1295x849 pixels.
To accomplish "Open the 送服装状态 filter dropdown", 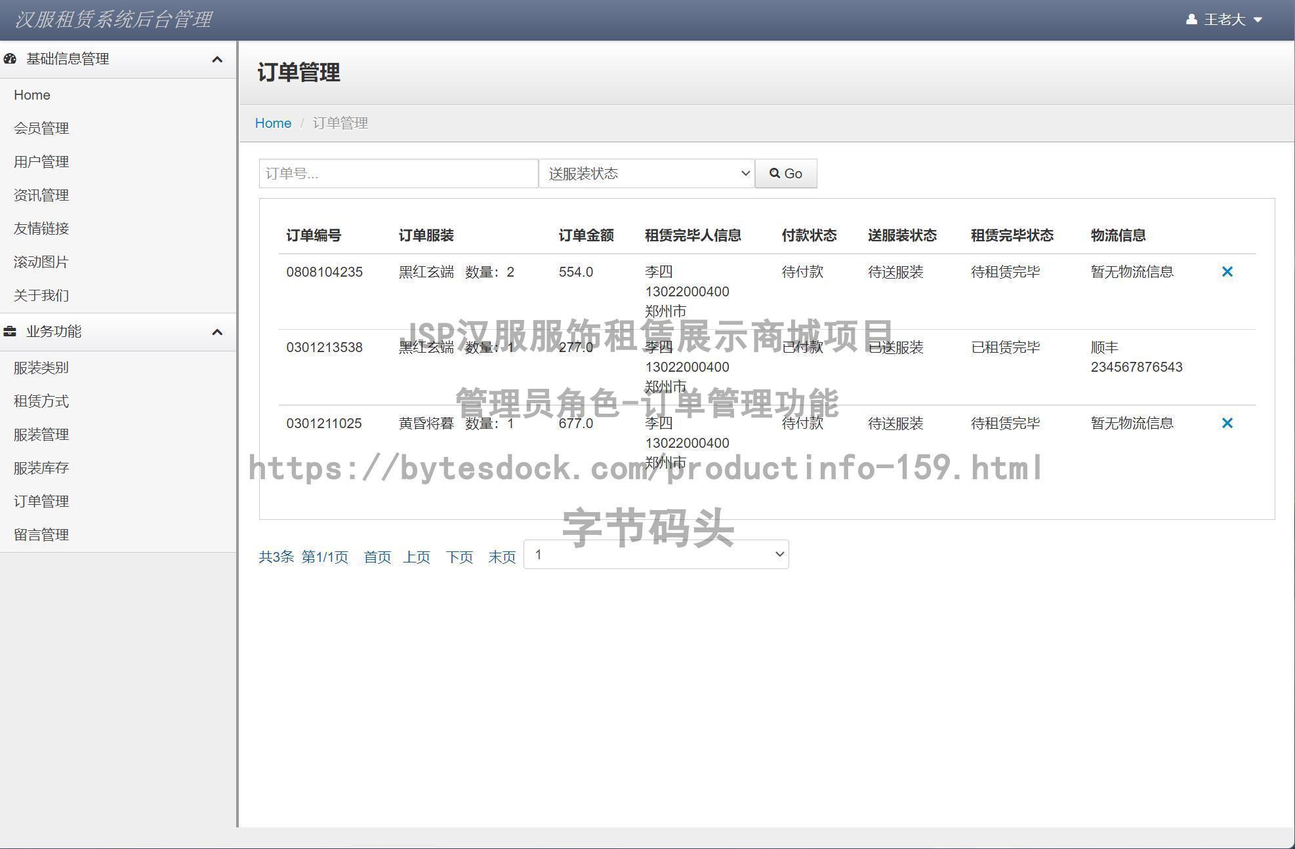I will coord(646,174).
